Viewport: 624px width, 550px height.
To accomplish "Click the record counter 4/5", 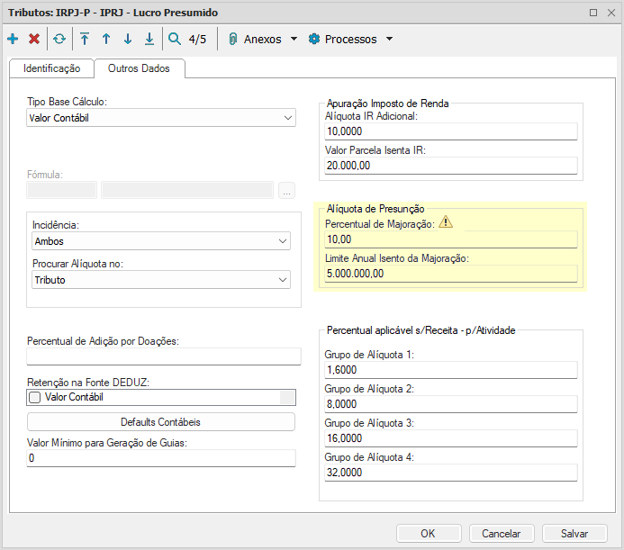I will [x=197, y=39].
